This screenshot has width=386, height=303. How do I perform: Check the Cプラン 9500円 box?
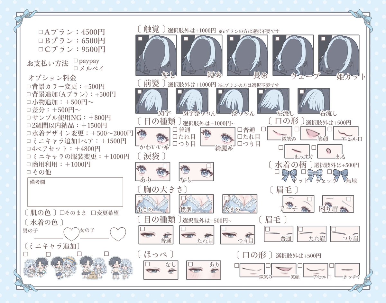click(x=41, y=50)
